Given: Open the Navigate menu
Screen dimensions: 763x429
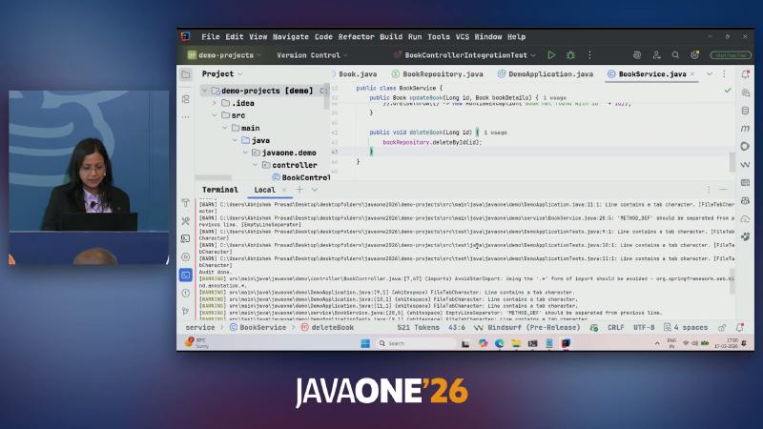Looking at the screenshot, I should 291,37.
